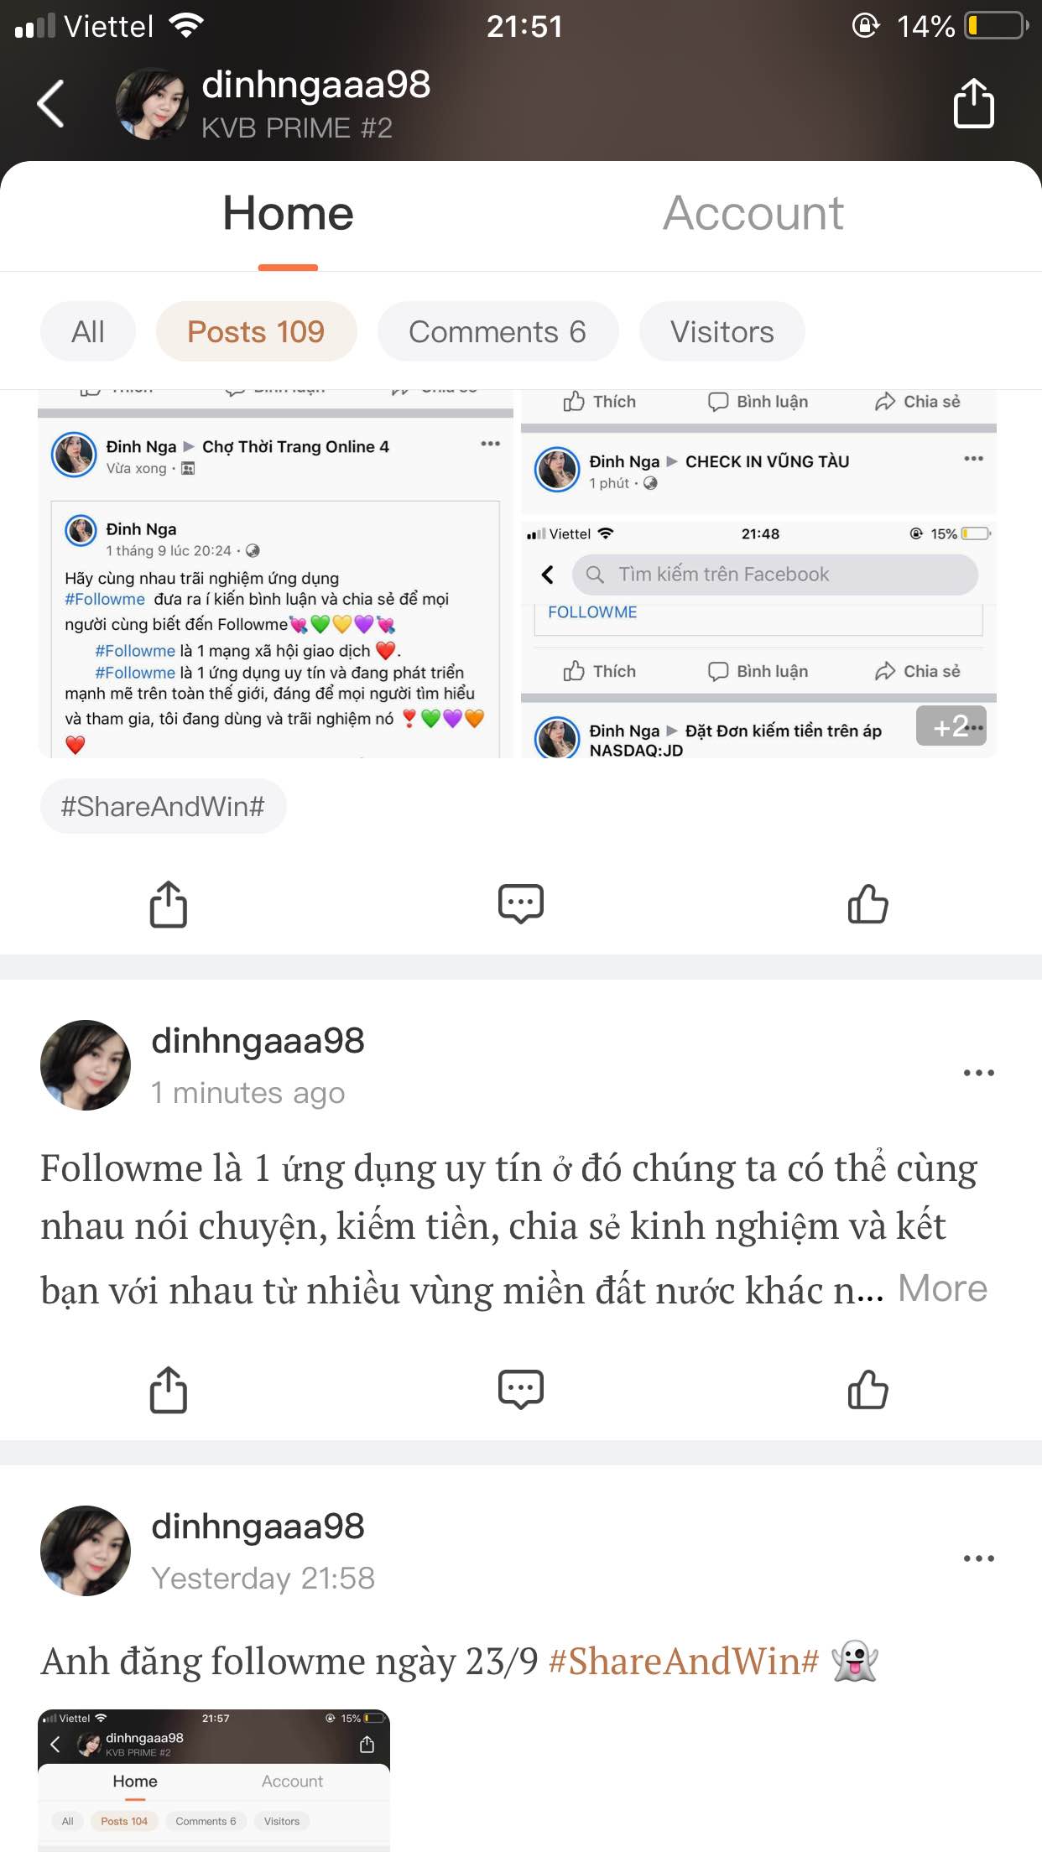Filter by All

(88, 331)
